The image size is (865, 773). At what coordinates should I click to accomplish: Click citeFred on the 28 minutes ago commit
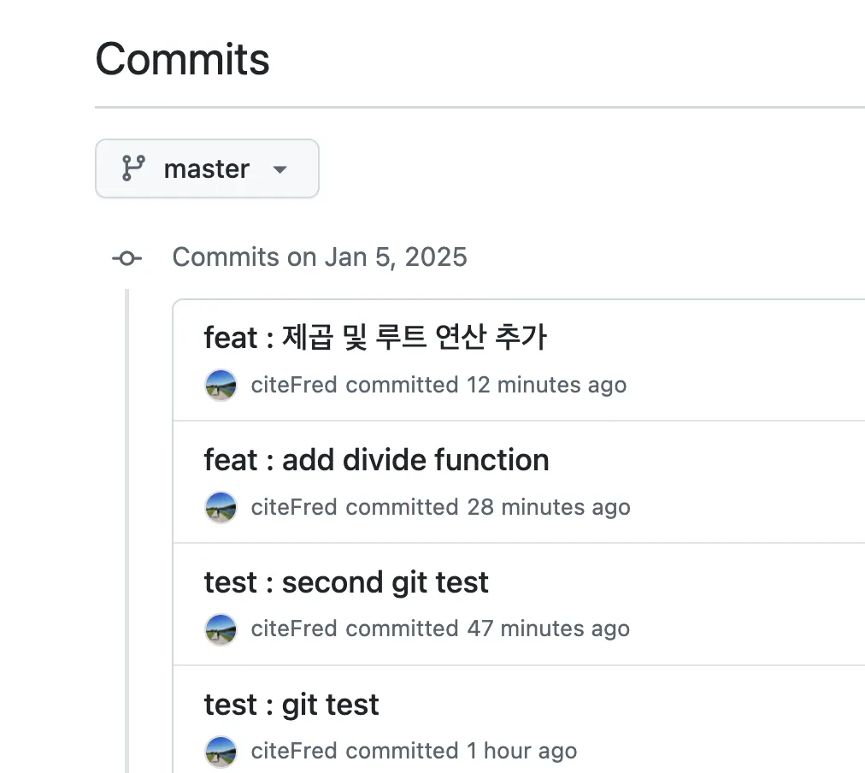(294, 507)
